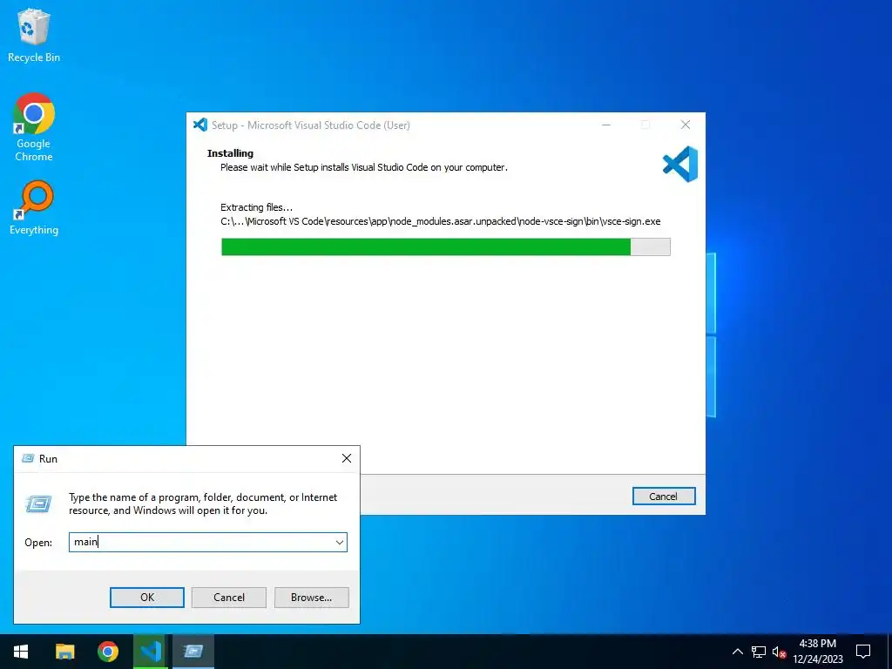Cancel the Run dialog

(229, 598)
